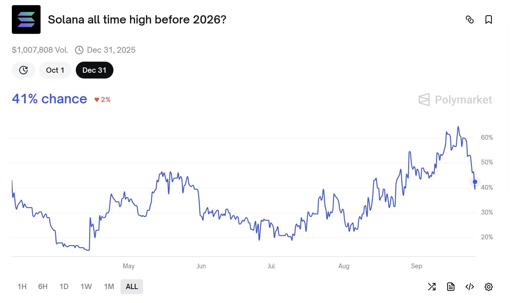Image resolution: width=510 pixels, height=303 pixels.
Task: Open the embed code icon
Action: coord(469,287)
